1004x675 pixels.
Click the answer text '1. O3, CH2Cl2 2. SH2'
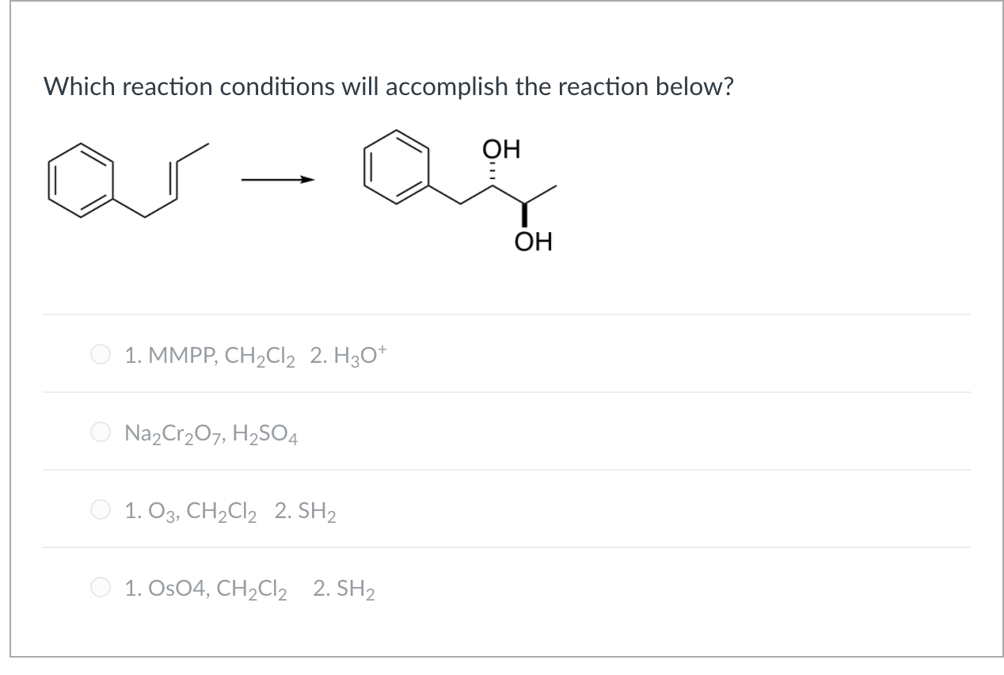pos(230,512)
